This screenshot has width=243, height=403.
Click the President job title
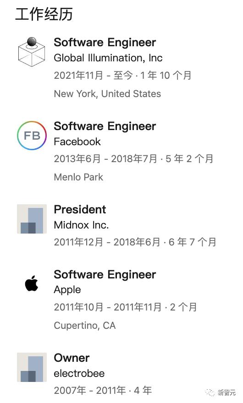coord(80,209)
